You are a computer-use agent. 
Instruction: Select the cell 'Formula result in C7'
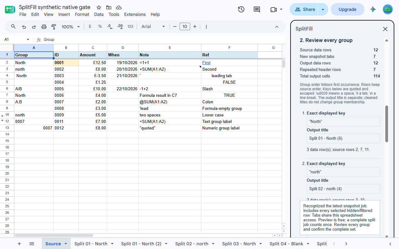pyautogui.click(x=170, y=95)
